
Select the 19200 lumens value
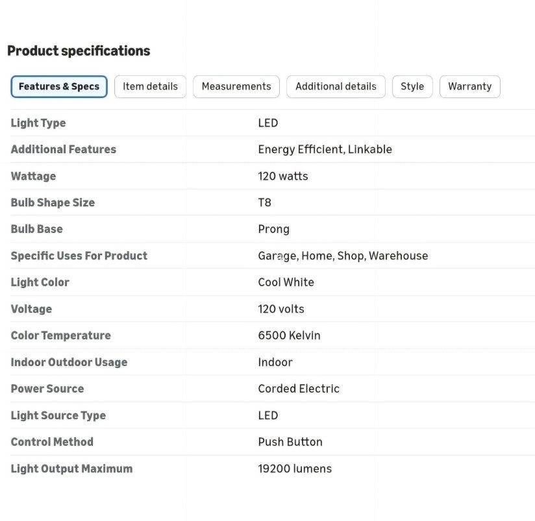tap(295, 469)
